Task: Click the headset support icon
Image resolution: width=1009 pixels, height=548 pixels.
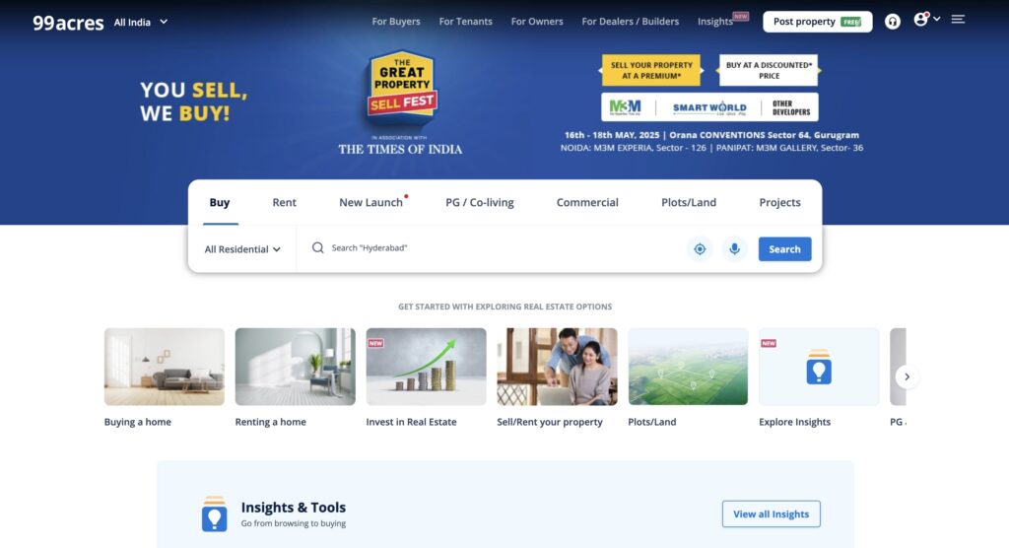Action: point(892,22)
